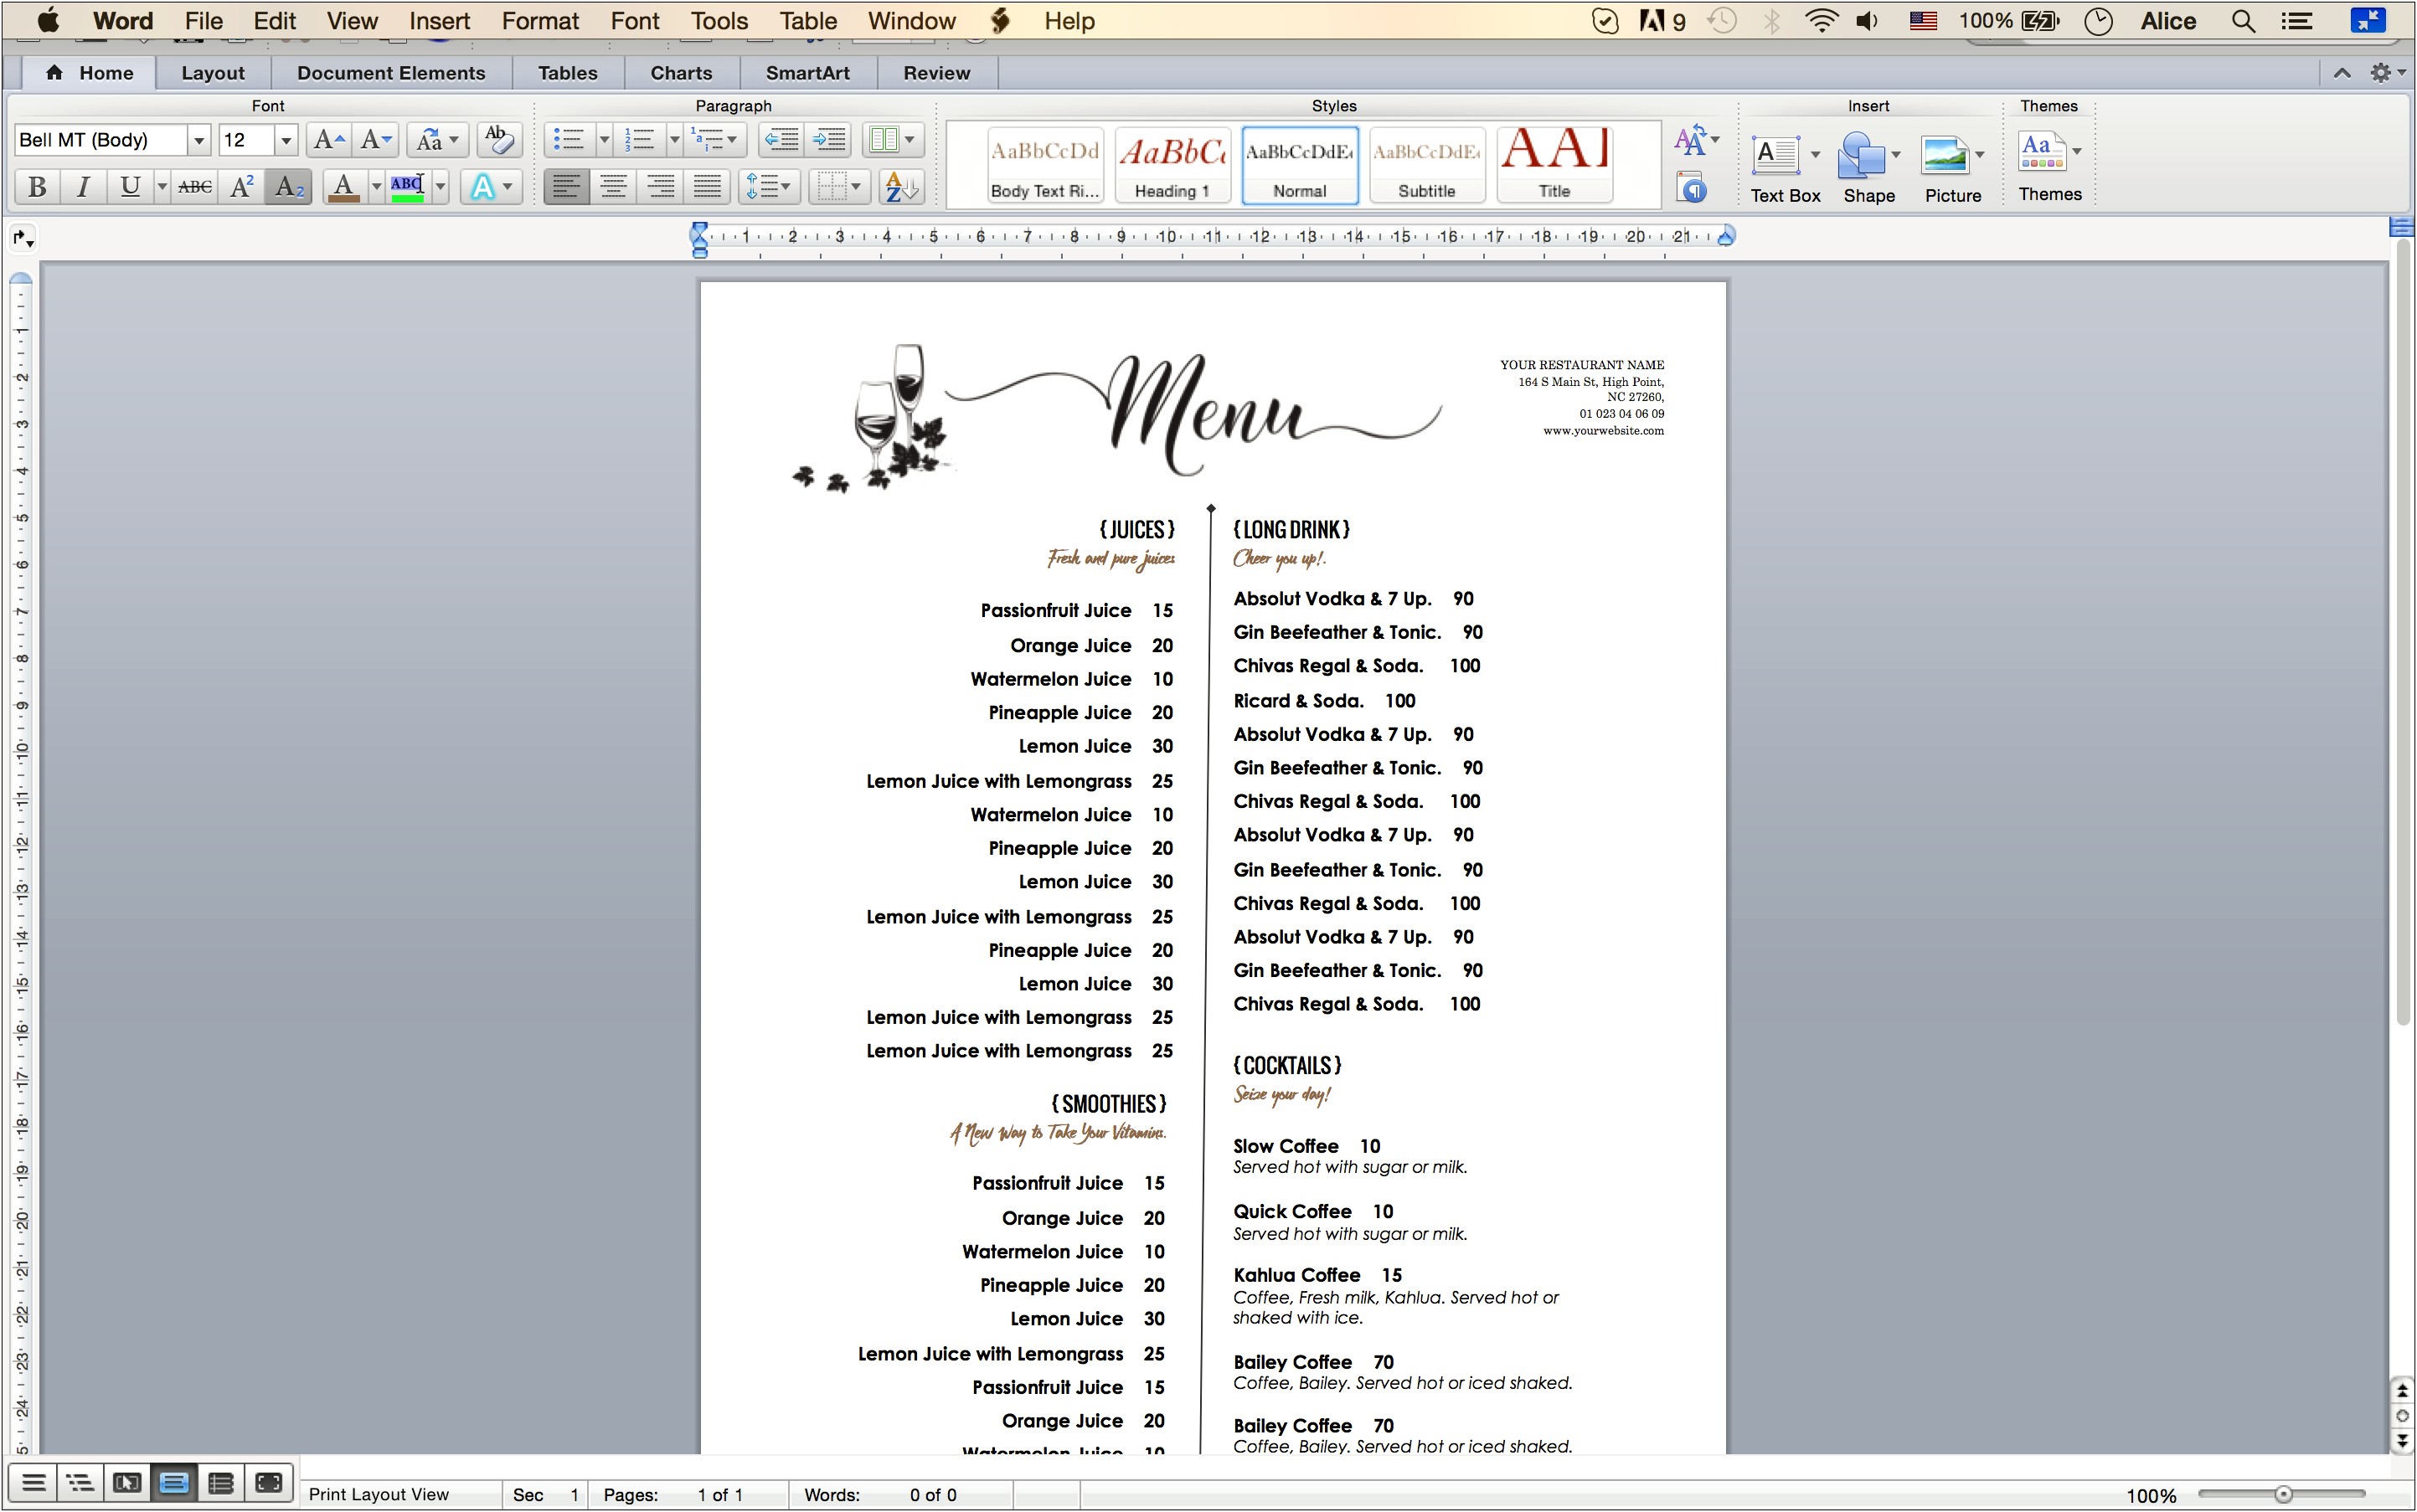The height and width of the screenshot is (1512, 2417).
Task: Click the Review ribbon tab
Action: [x=935, y=71]
